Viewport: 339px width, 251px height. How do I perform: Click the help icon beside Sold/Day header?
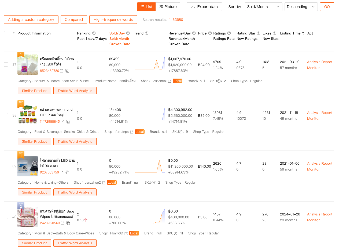click(x=128, y=33)
